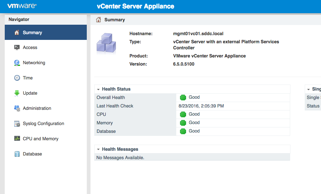Click the home icon beside Summary title
This screenshot has height=194, width=321.
(99, 20)
